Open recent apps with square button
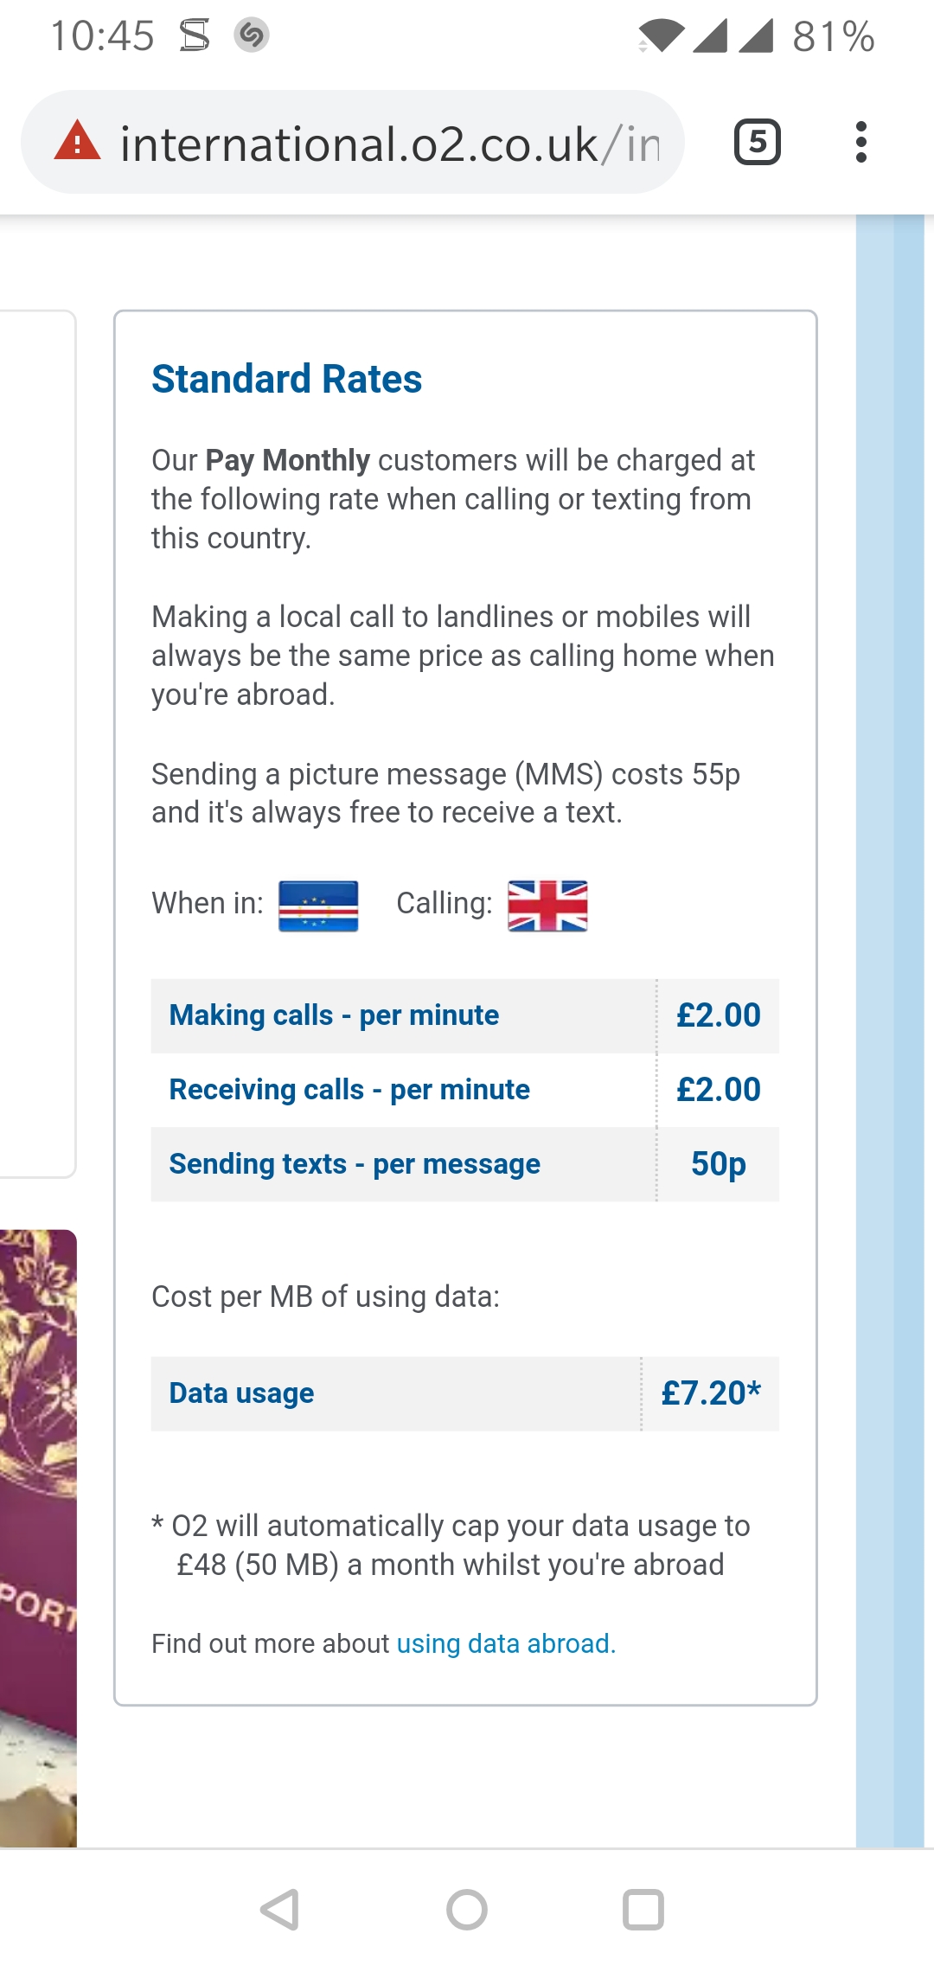 pos(643,1910)
